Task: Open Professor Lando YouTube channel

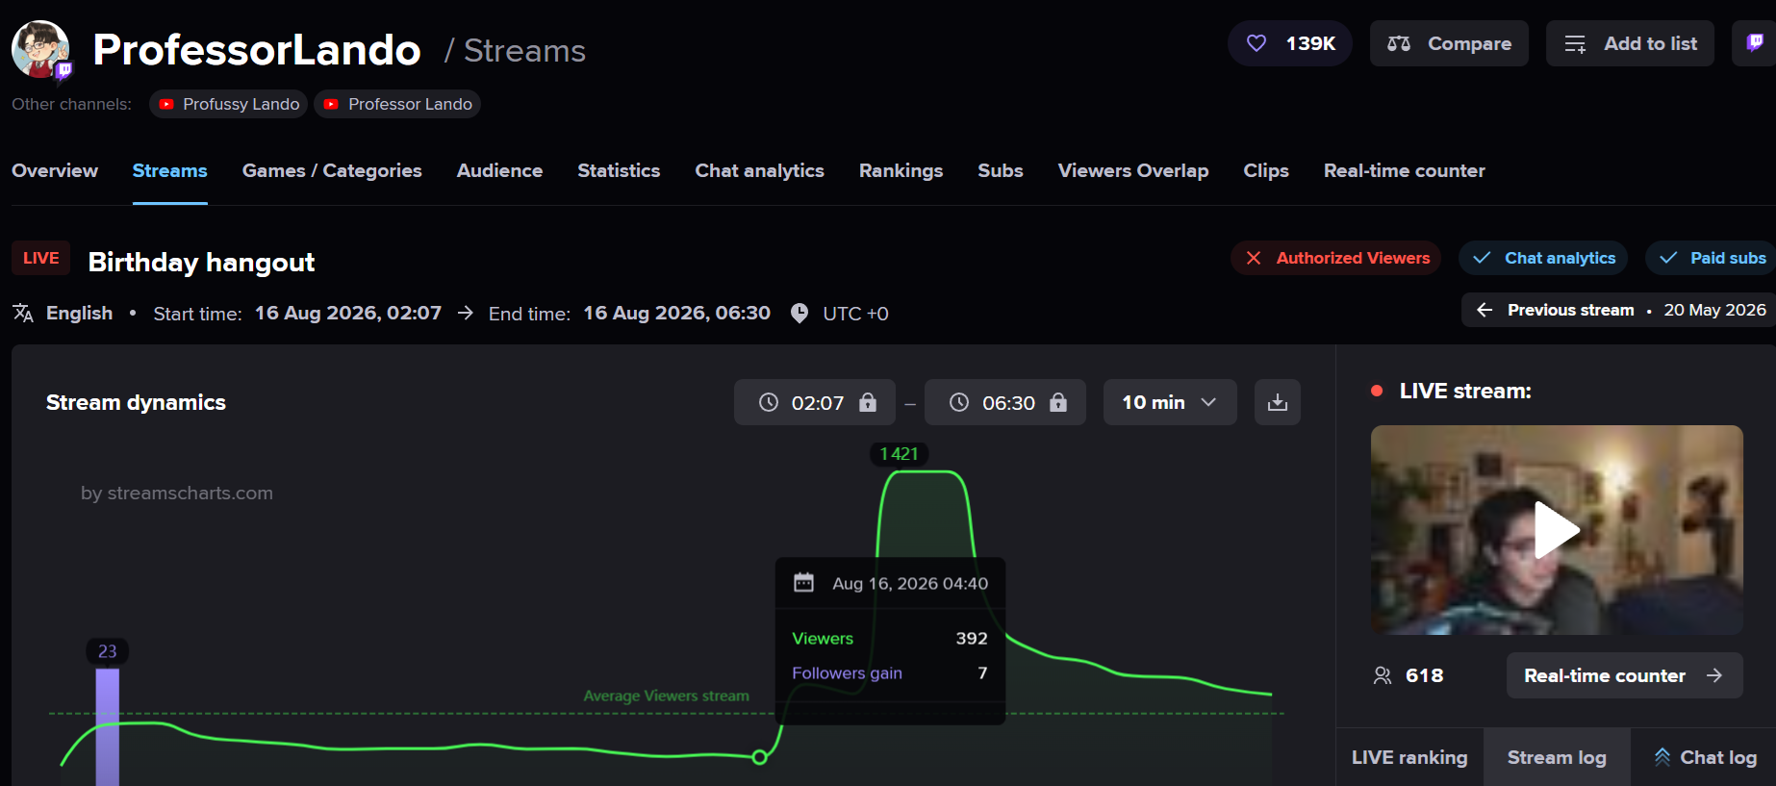Action: (397, 104)
